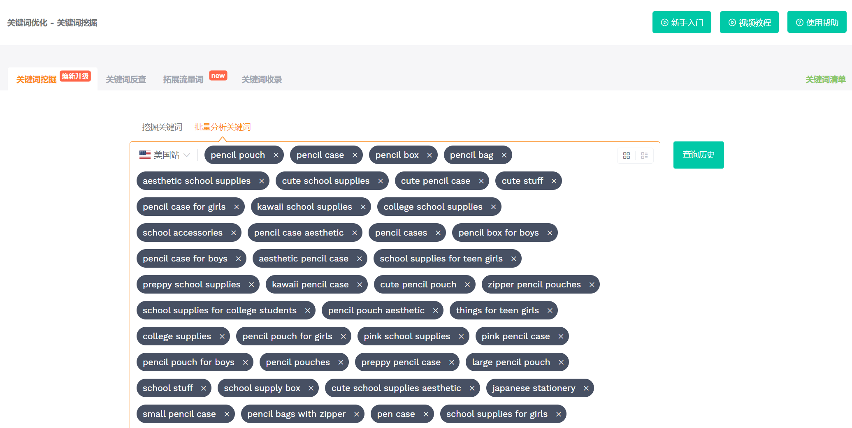Click the 使用帮助 button
Image resolution: width=852 pixels, height=428 pixels.
pyautogui.click(x=817, y=22)
